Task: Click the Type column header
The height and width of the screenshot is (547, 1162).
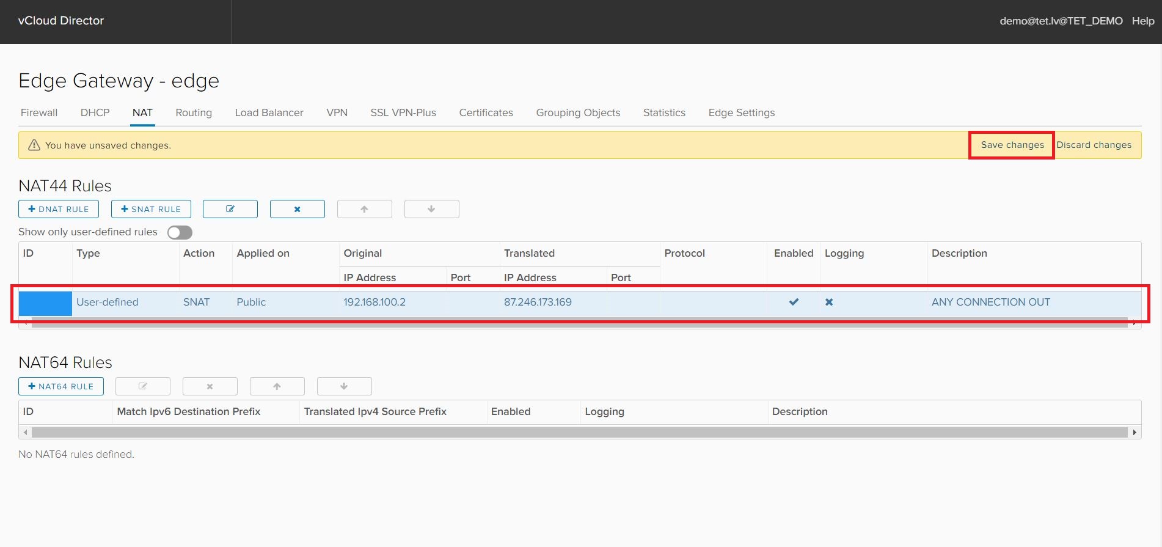Action: (x=88, y=253)
